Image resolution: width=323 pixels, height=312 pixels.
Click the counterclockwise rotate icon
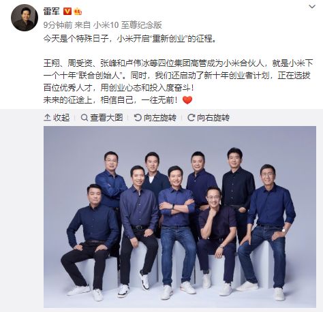[x=138, y=118]
